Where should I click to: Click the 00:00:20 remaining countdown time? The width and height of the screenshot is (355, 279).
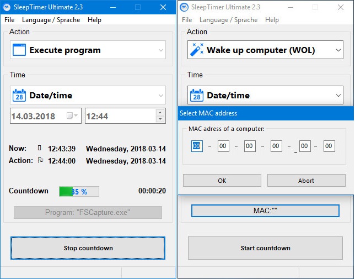coord(152,191)
